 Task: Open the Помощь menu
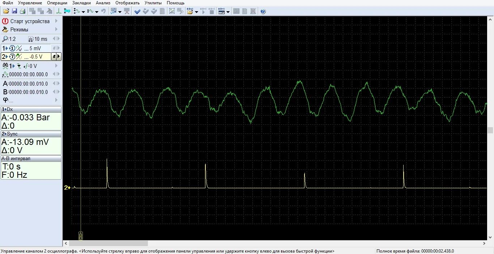175,3
